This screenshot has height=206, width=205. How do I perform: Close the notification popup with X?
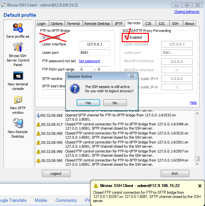[x=200, y=186]
